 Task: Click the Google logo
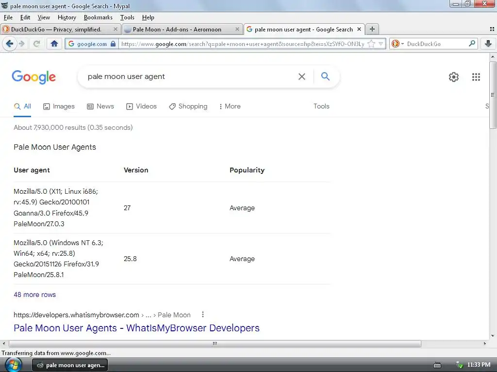point(33,77)
